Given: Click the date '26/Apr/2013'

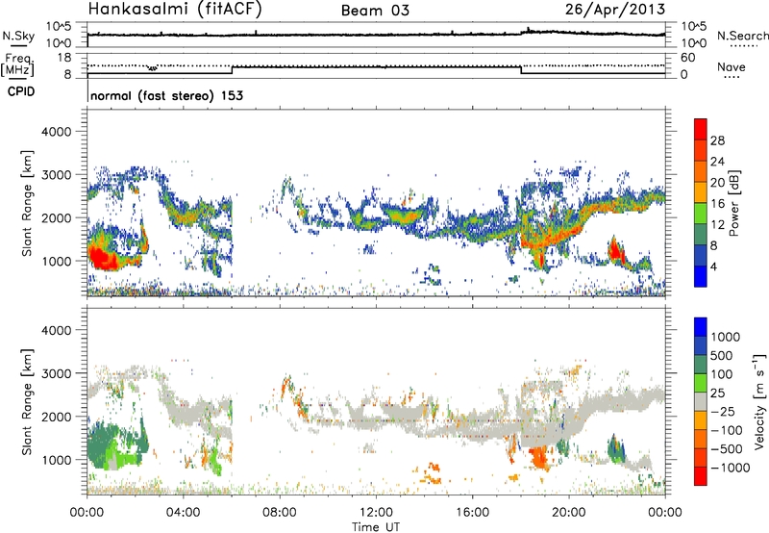Looking at the screenshot, I should tap(615, 10).
